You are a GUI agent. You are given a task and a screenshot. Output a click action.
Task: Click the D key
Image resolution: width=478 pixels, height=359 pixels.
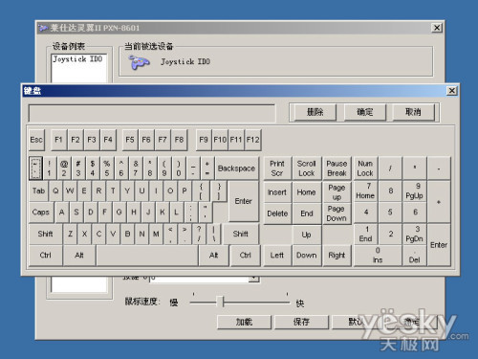(x=91, y=213)
